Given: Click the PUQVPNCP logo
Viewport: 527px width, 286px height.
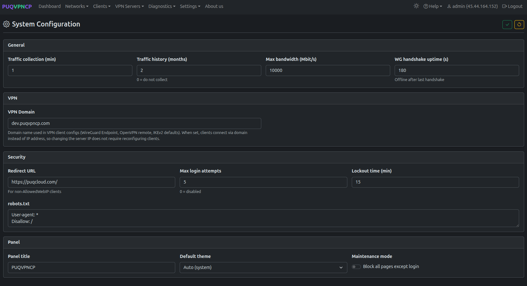Looking at the screenshot, I should pyautogui.click(x=17, y=6).
